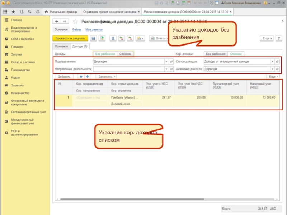Set Кор. доходы mode to Без разбиения
The image size is (287, 215).
click(x=215, y=54)
